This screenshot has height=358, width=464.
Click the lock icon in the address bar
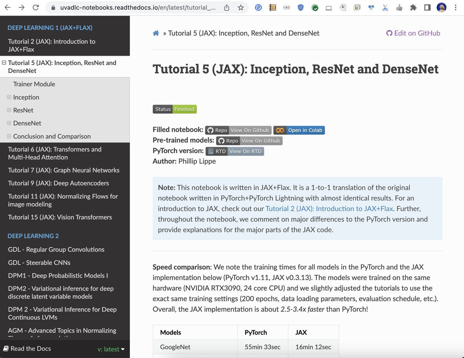point(53,7)
